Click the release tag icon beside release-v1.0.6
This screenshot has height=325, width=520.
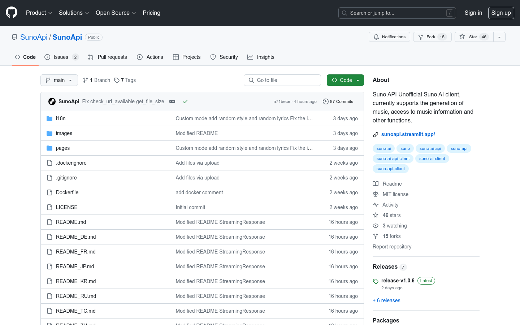tap(376, 281)
